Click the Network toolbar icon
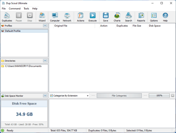Screen dimensions: 176x133 [x=67, y=17]
